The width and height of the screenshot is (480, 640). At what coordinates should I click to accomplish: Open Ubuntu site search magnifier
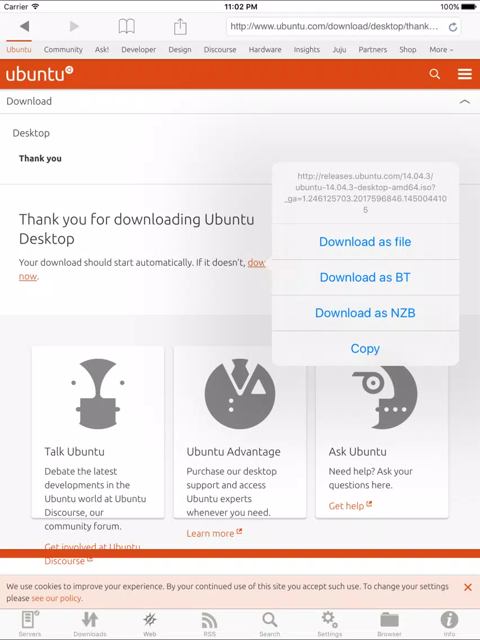435,74
